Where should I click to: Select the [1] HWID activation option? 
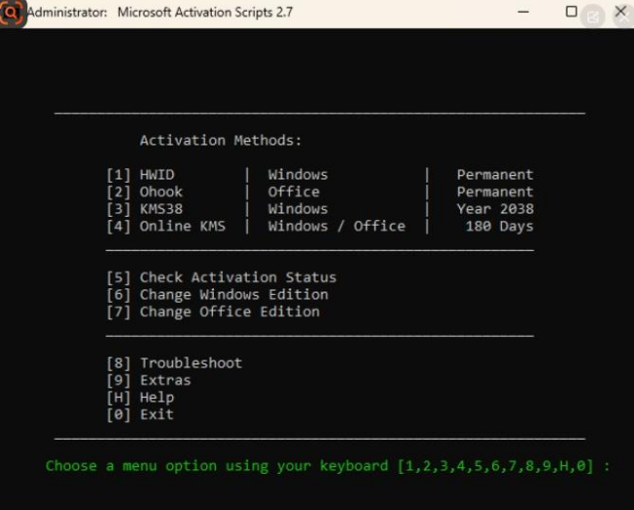click(141, 175)
